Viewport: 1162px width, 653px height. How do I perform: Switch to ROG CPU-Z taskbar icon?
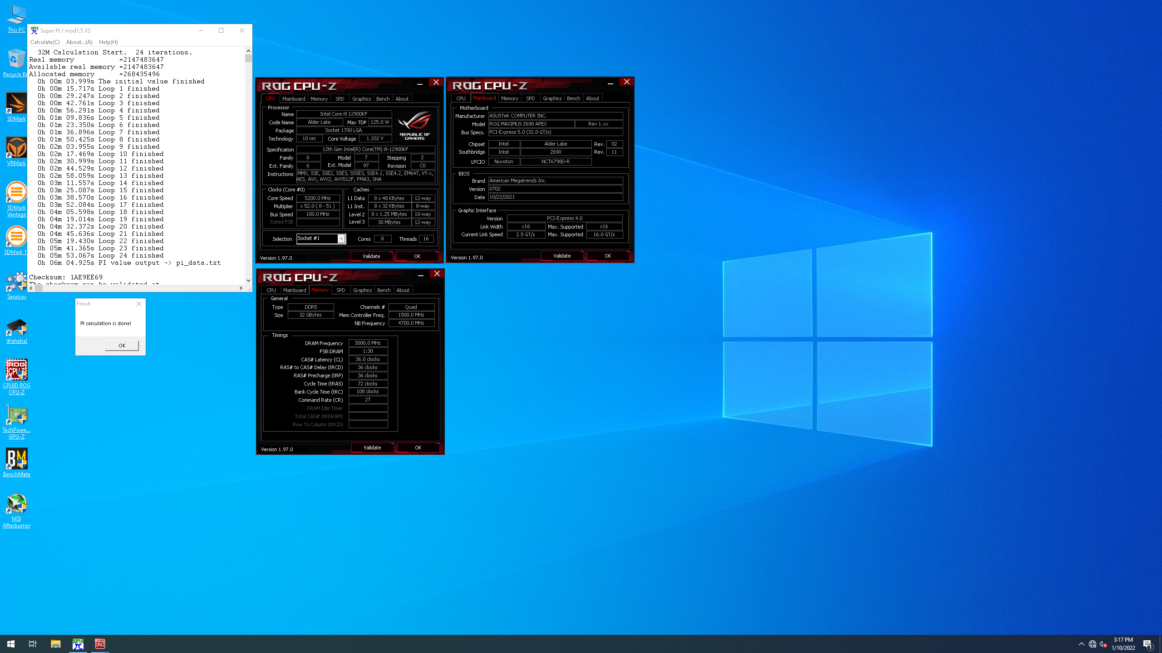click(100, 644)
